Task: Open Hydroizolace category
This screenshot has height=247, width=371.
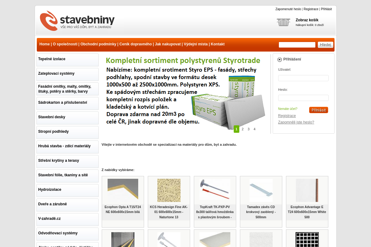Action: pos(67,190)
